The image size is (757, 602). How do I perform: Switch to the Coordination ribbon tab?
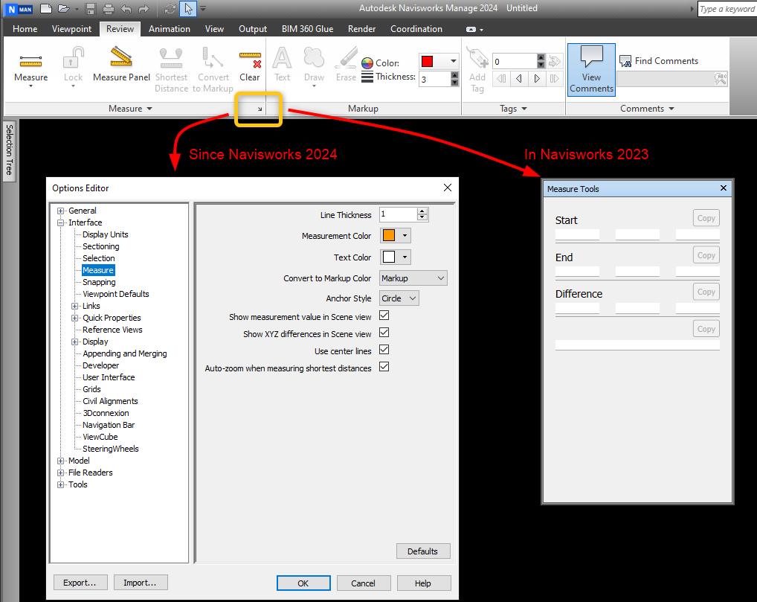(x=416, y=29)
